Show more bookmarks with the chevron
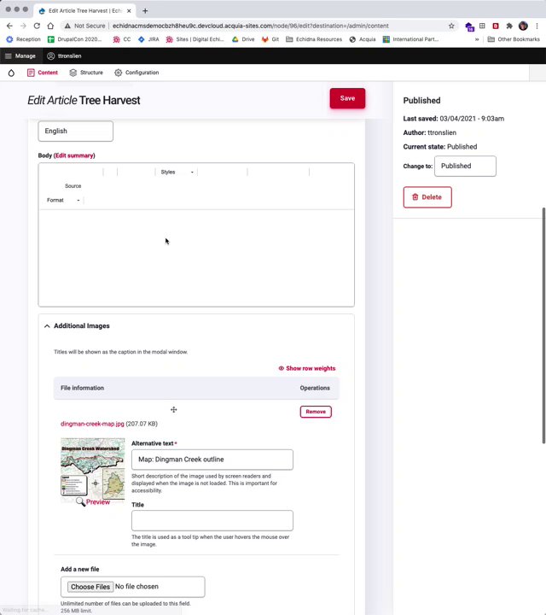Screen dimensions: 546x615 [x=477, y=39]
